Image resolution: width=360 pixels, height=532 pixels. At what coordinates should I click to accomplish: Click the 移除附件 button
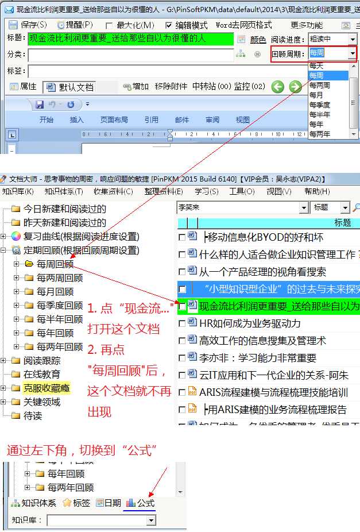(x=171, y=87)
